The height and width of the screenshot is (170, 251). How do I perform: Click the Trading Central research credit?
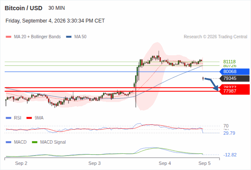(215, 37)
